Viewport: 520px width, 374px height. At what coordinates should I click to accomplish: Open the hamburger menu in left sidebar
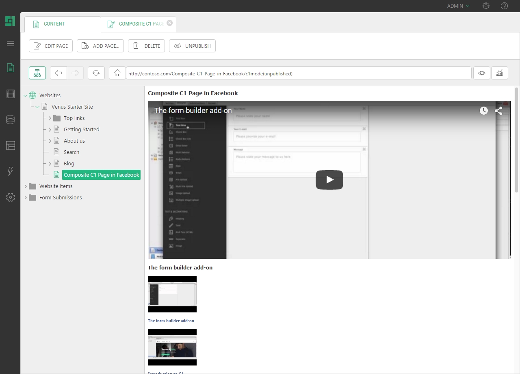[11, 44]
